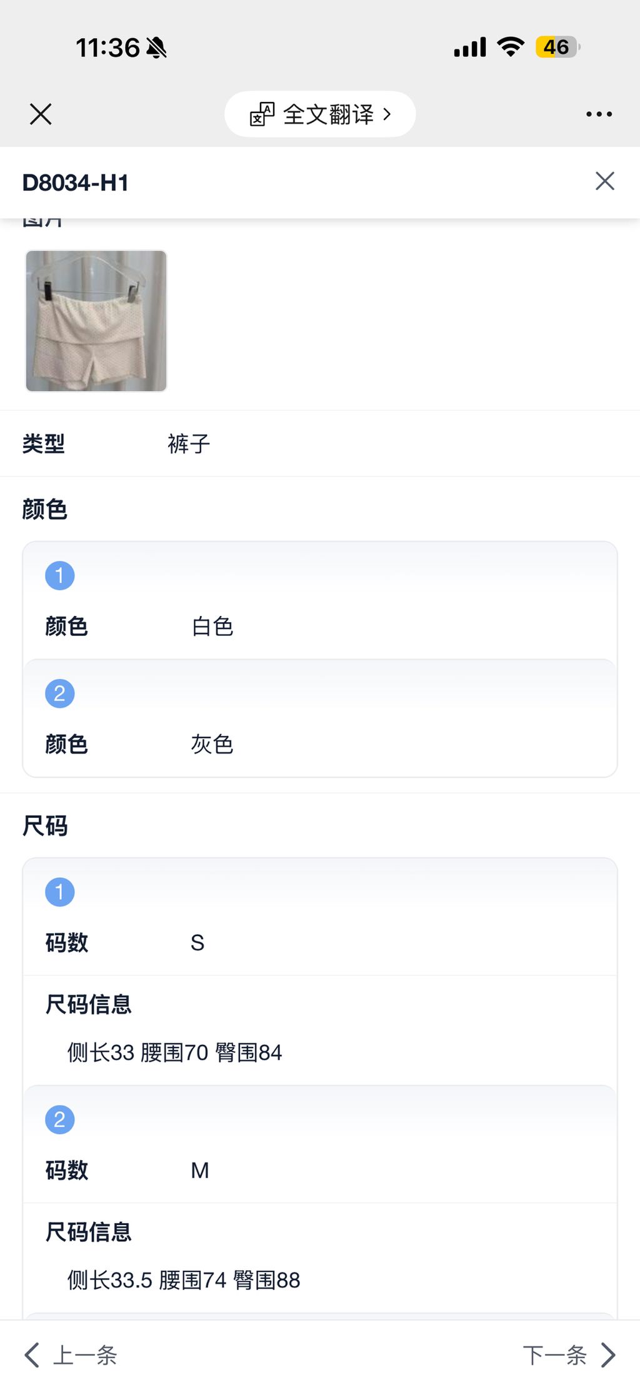Go to next record via 下一条
This screenshot has width=640, height=1392.
pos(554,1355)
